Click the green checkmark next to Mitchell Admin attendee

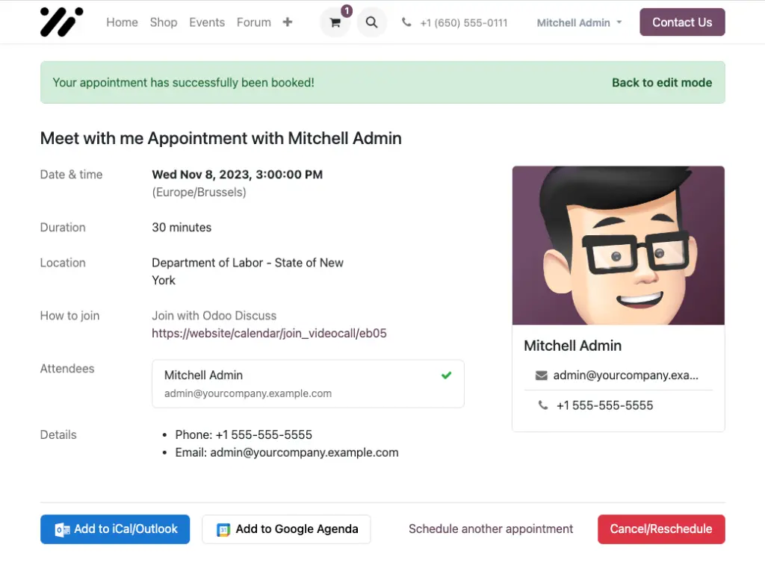(446, 375)
